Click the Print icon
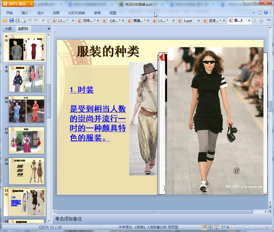Viewport: 274px width, 232px height. pos(18,21)
